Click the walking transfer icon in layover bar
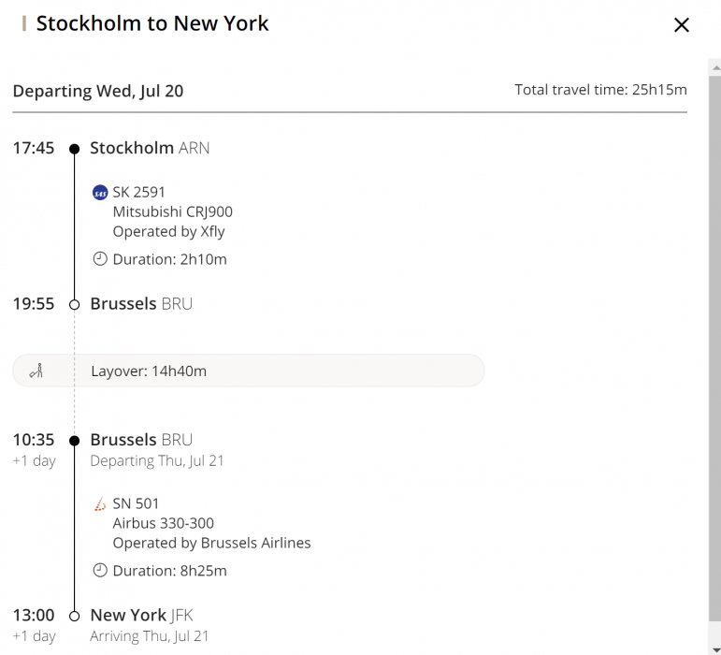Screen dimensions: 721x655 (36, 371)
